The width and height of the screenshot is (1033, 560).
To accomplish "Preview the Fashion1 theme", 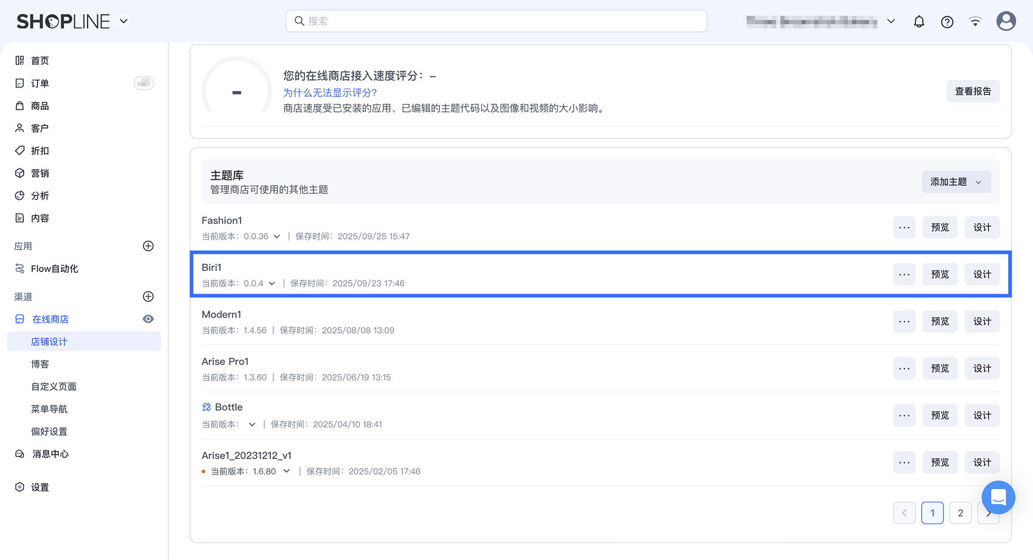I will pos(940,228).
